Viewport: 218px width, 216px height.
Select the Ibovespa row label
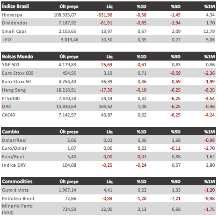point(12,15)
